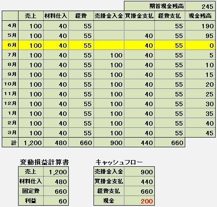
Task: Select 売上 1,200 in 変動損益計算書
Action: [x=56, y=172]
